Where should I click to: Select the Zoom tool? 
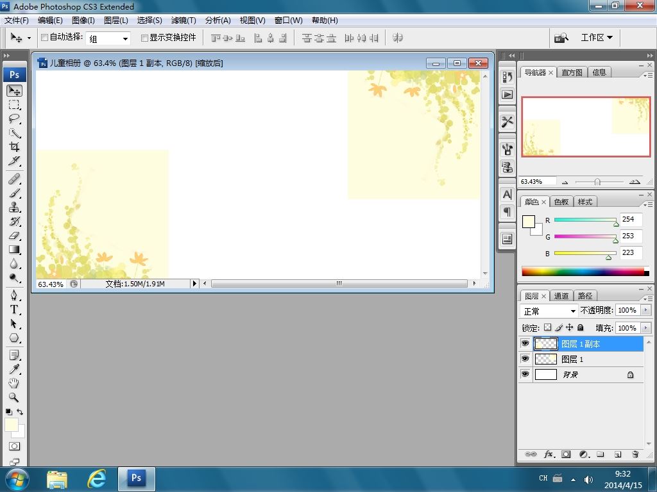pyautogui.click(x=14, y=397)
